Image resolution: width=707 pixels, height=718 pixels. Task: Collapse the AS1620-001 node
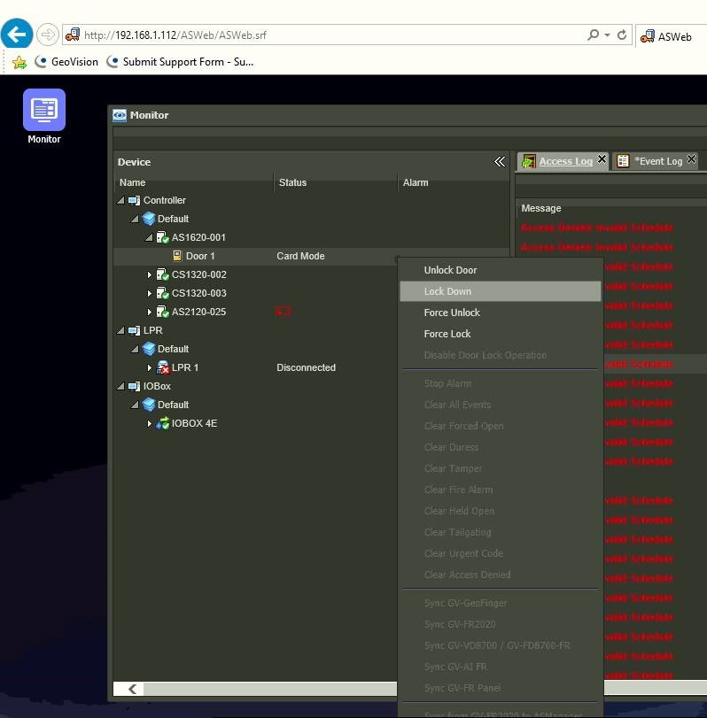point(149,237)
